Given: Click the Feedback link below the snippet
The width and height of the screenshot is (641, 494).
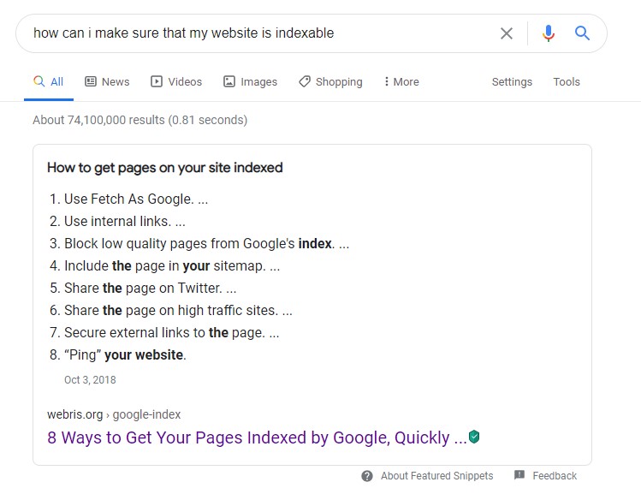Looking at the screenshot, I should (555, 476).
